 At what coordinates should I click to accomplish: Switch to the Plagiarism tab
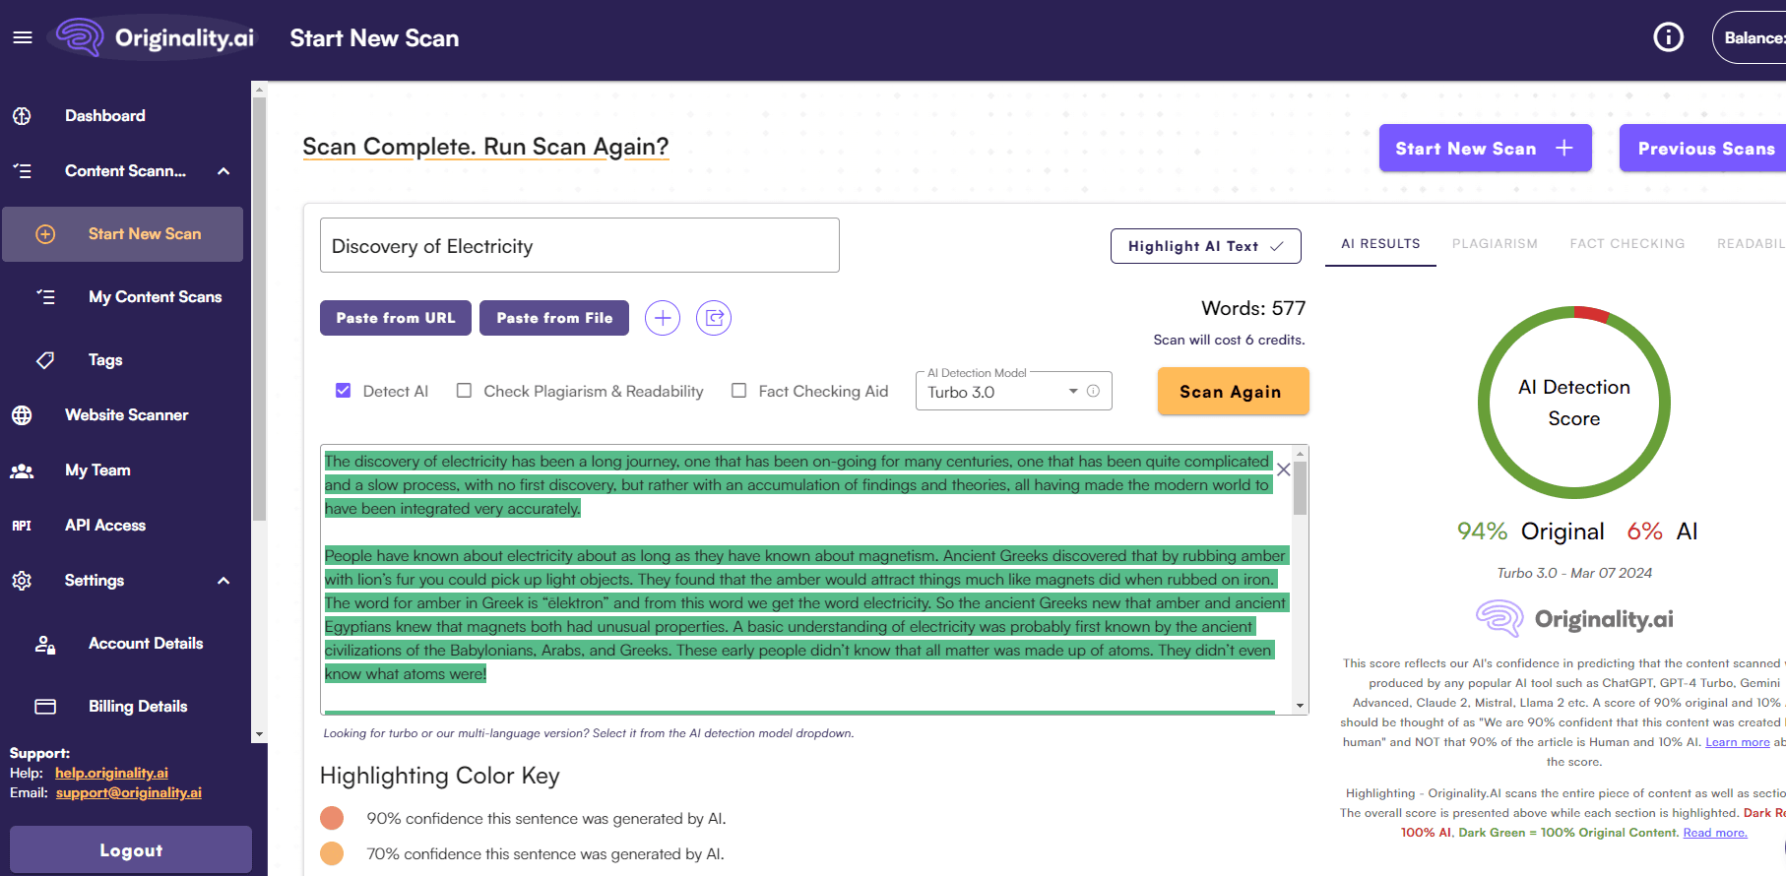click(1494, 244)
